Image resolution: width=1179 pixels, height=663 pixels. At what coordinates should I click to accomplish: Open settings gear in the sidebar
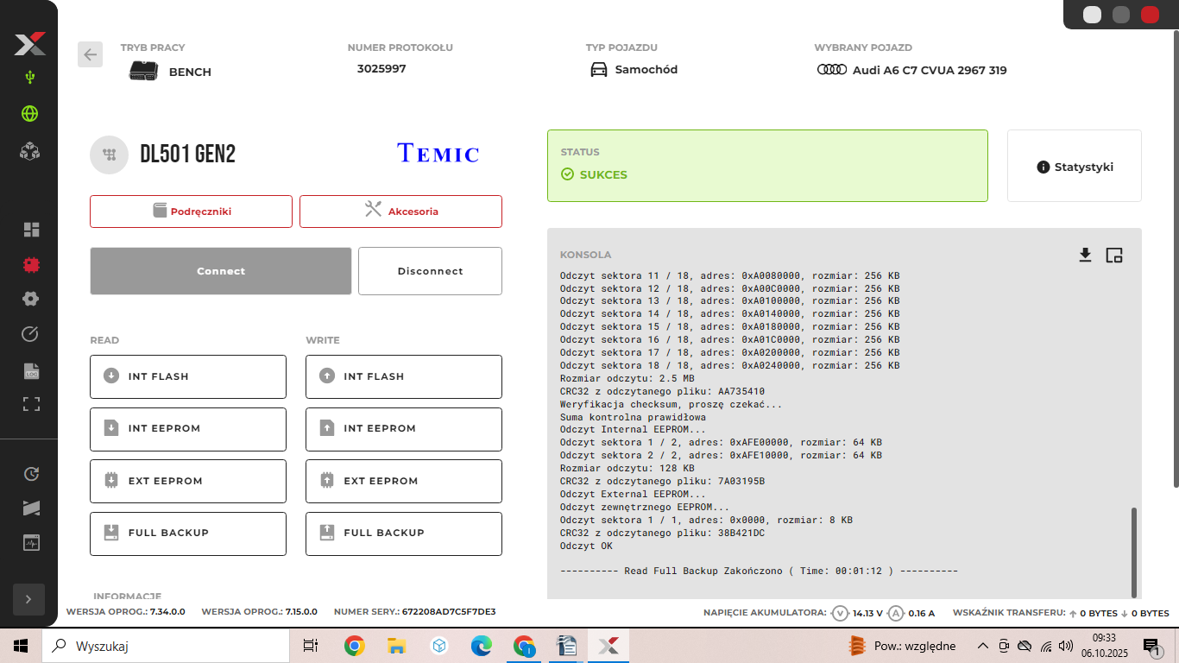31,299
